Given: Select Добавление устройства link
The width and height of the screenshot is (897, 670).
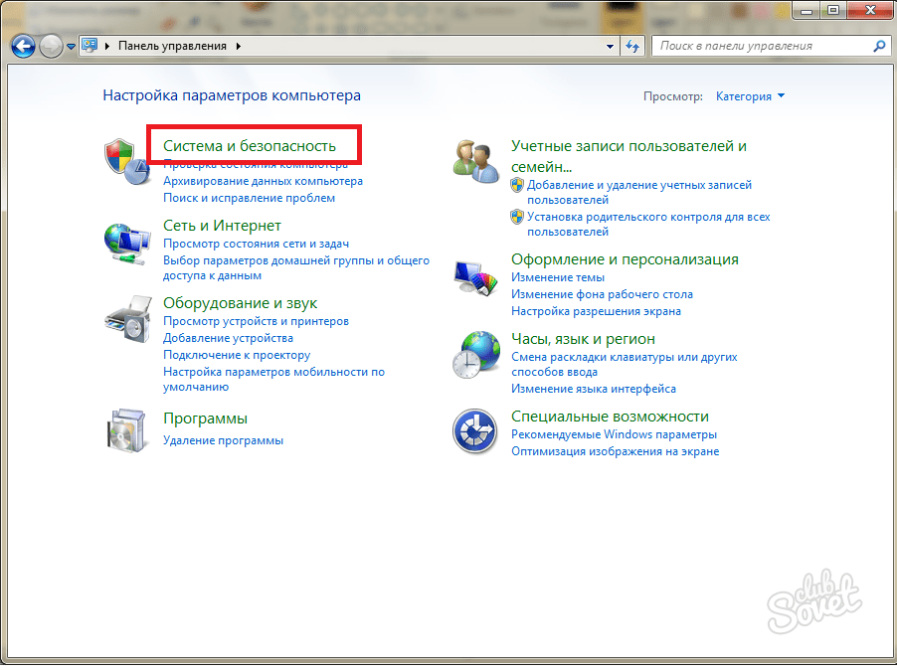Looking at the screenshot, I should 228,338.
